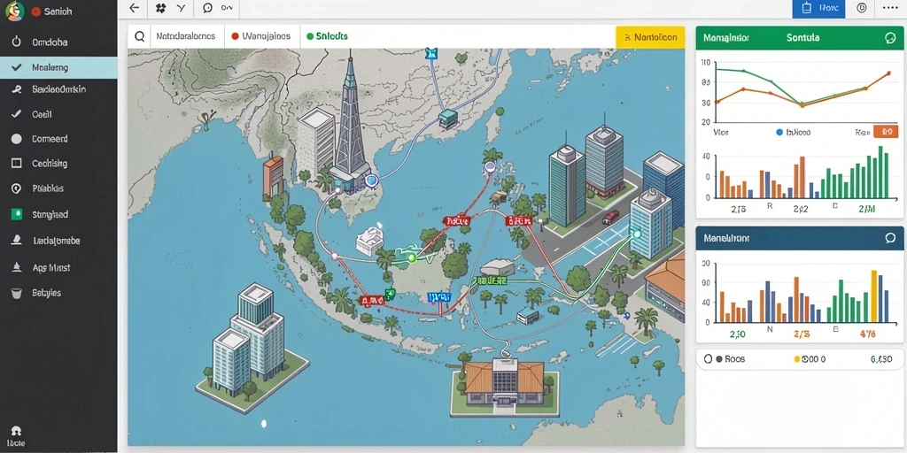Click the square icon beside Cechising
Screen dimensions: 907x453
(x=16, y=164)
